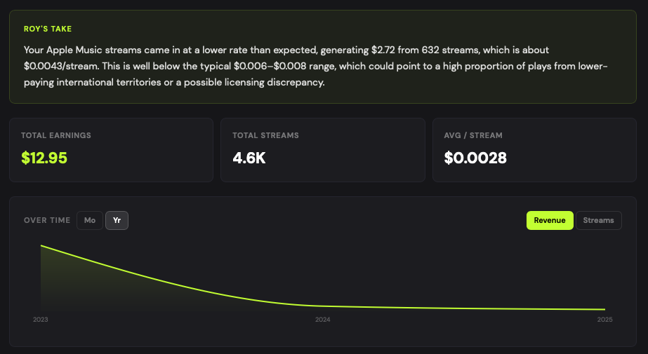The image size is (648, 354).
Task: Show Revenue data on the chart
Action: 550,220
